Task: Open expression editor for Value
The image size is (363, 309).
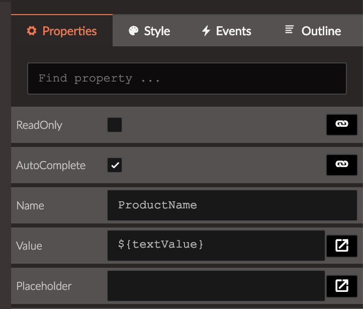Action: (342, 246)
